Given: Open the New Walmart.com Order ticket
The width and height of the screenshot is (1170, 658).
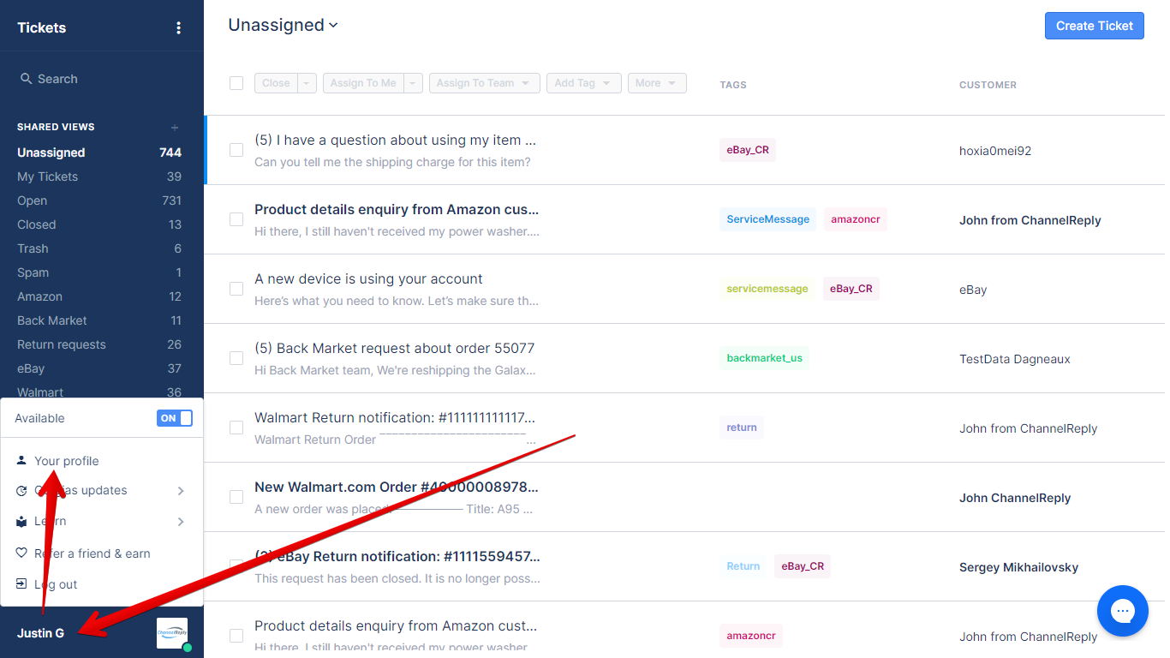Looking at the screenshot, I should (397, 488).
